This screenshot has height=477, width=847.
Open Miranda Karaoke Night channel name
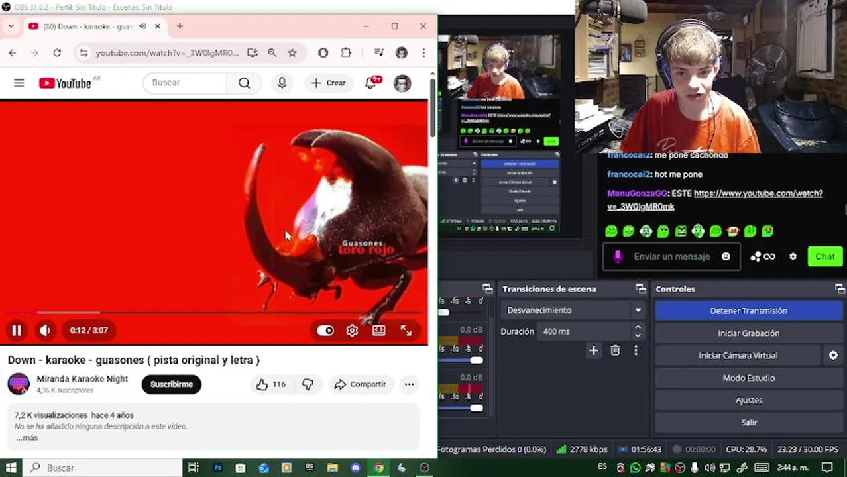click(82, 379)
